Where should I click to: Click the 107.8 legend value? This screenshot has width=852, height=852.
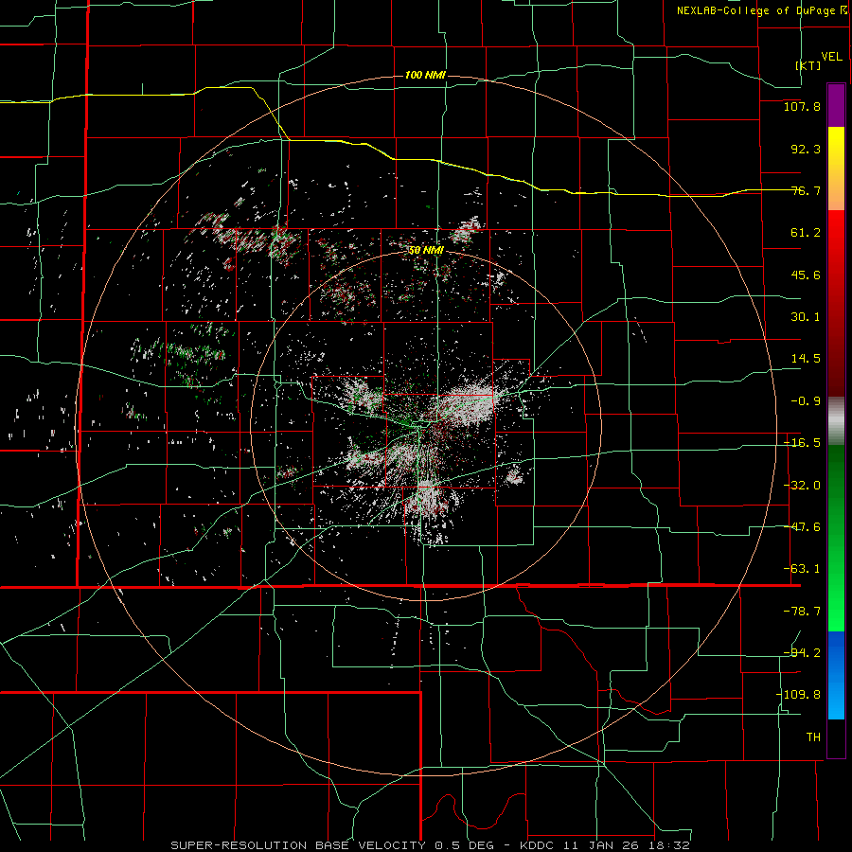click(x=802, y=106)
